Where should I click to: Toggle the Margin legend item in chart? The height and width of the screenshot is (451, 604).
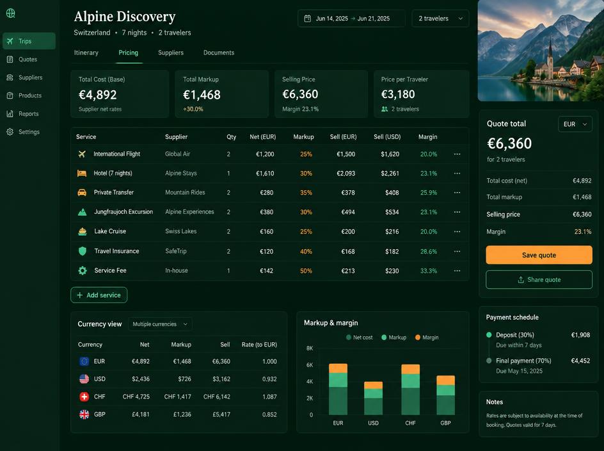point(427,338)
